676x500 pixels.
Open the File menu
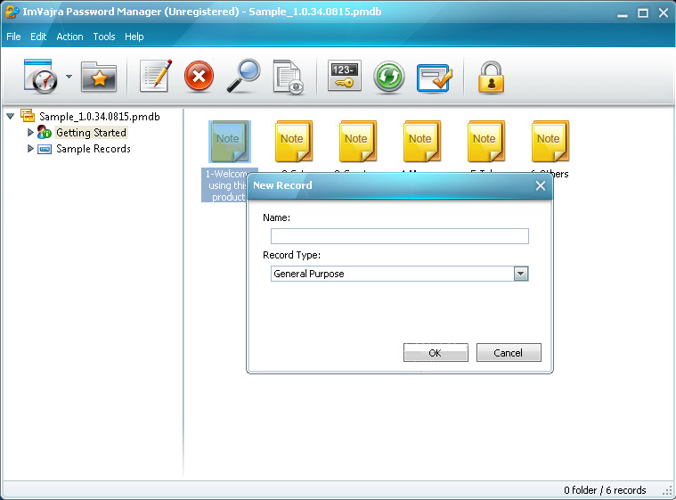[13, 37]
